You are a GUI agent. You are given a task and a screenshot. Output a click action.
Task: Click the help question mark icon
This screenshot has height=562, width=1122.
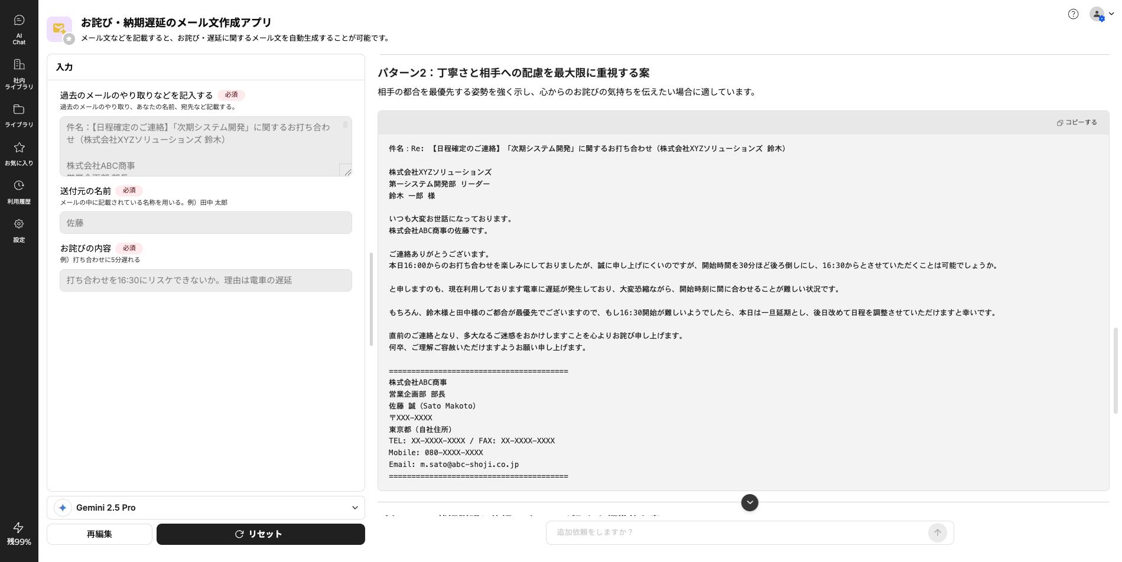[1073, 14]
